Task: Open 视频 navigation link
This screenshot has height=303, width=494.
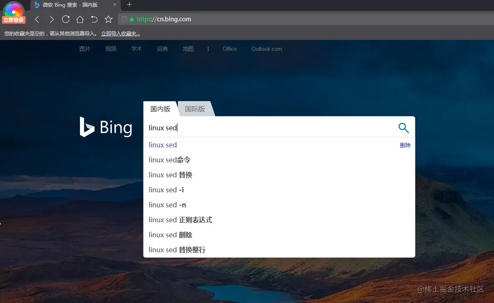Action: (111, 49)
